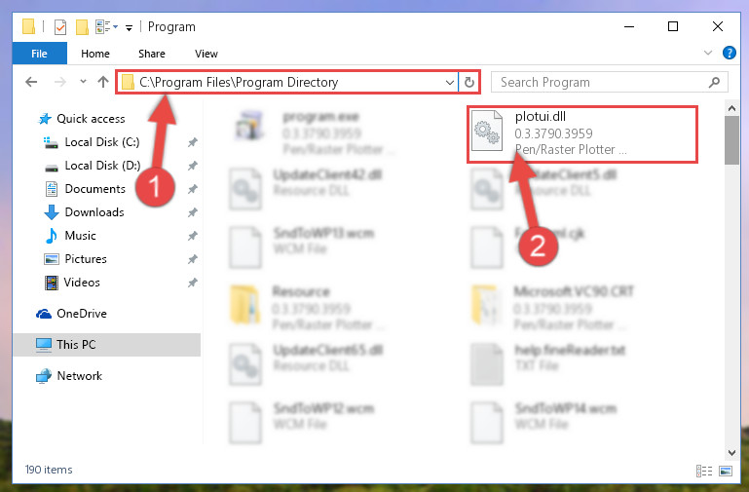Toggle pin next to Local Disk (C:)
Image resolution: width=749 pixels, height=492 pixels.
193,142
